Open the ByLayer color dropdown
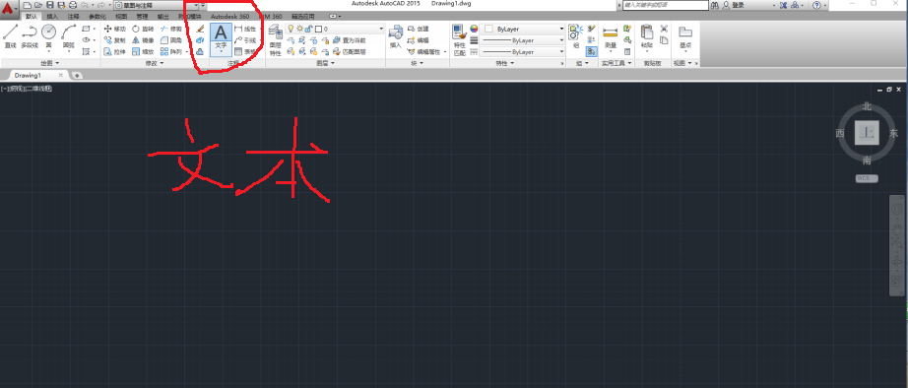This screenshot has height=388, width=908. coord(524,29)
